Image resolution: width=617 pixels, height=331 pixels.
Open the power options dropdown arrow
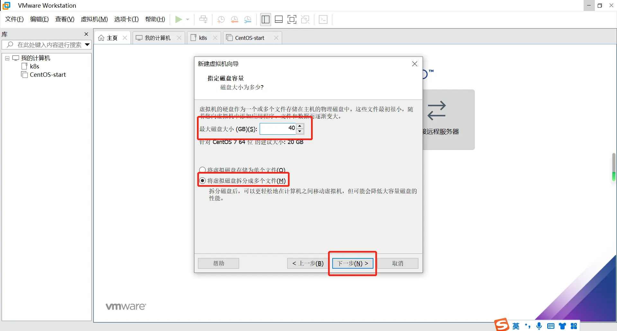pos(188,20)
